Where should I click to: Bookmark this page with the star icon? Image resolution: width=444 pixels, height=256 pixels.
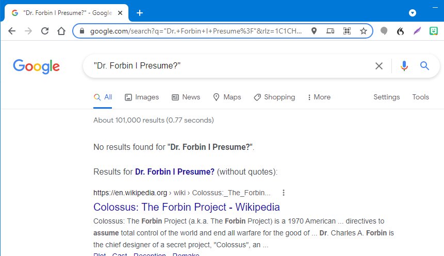point(364,31)
